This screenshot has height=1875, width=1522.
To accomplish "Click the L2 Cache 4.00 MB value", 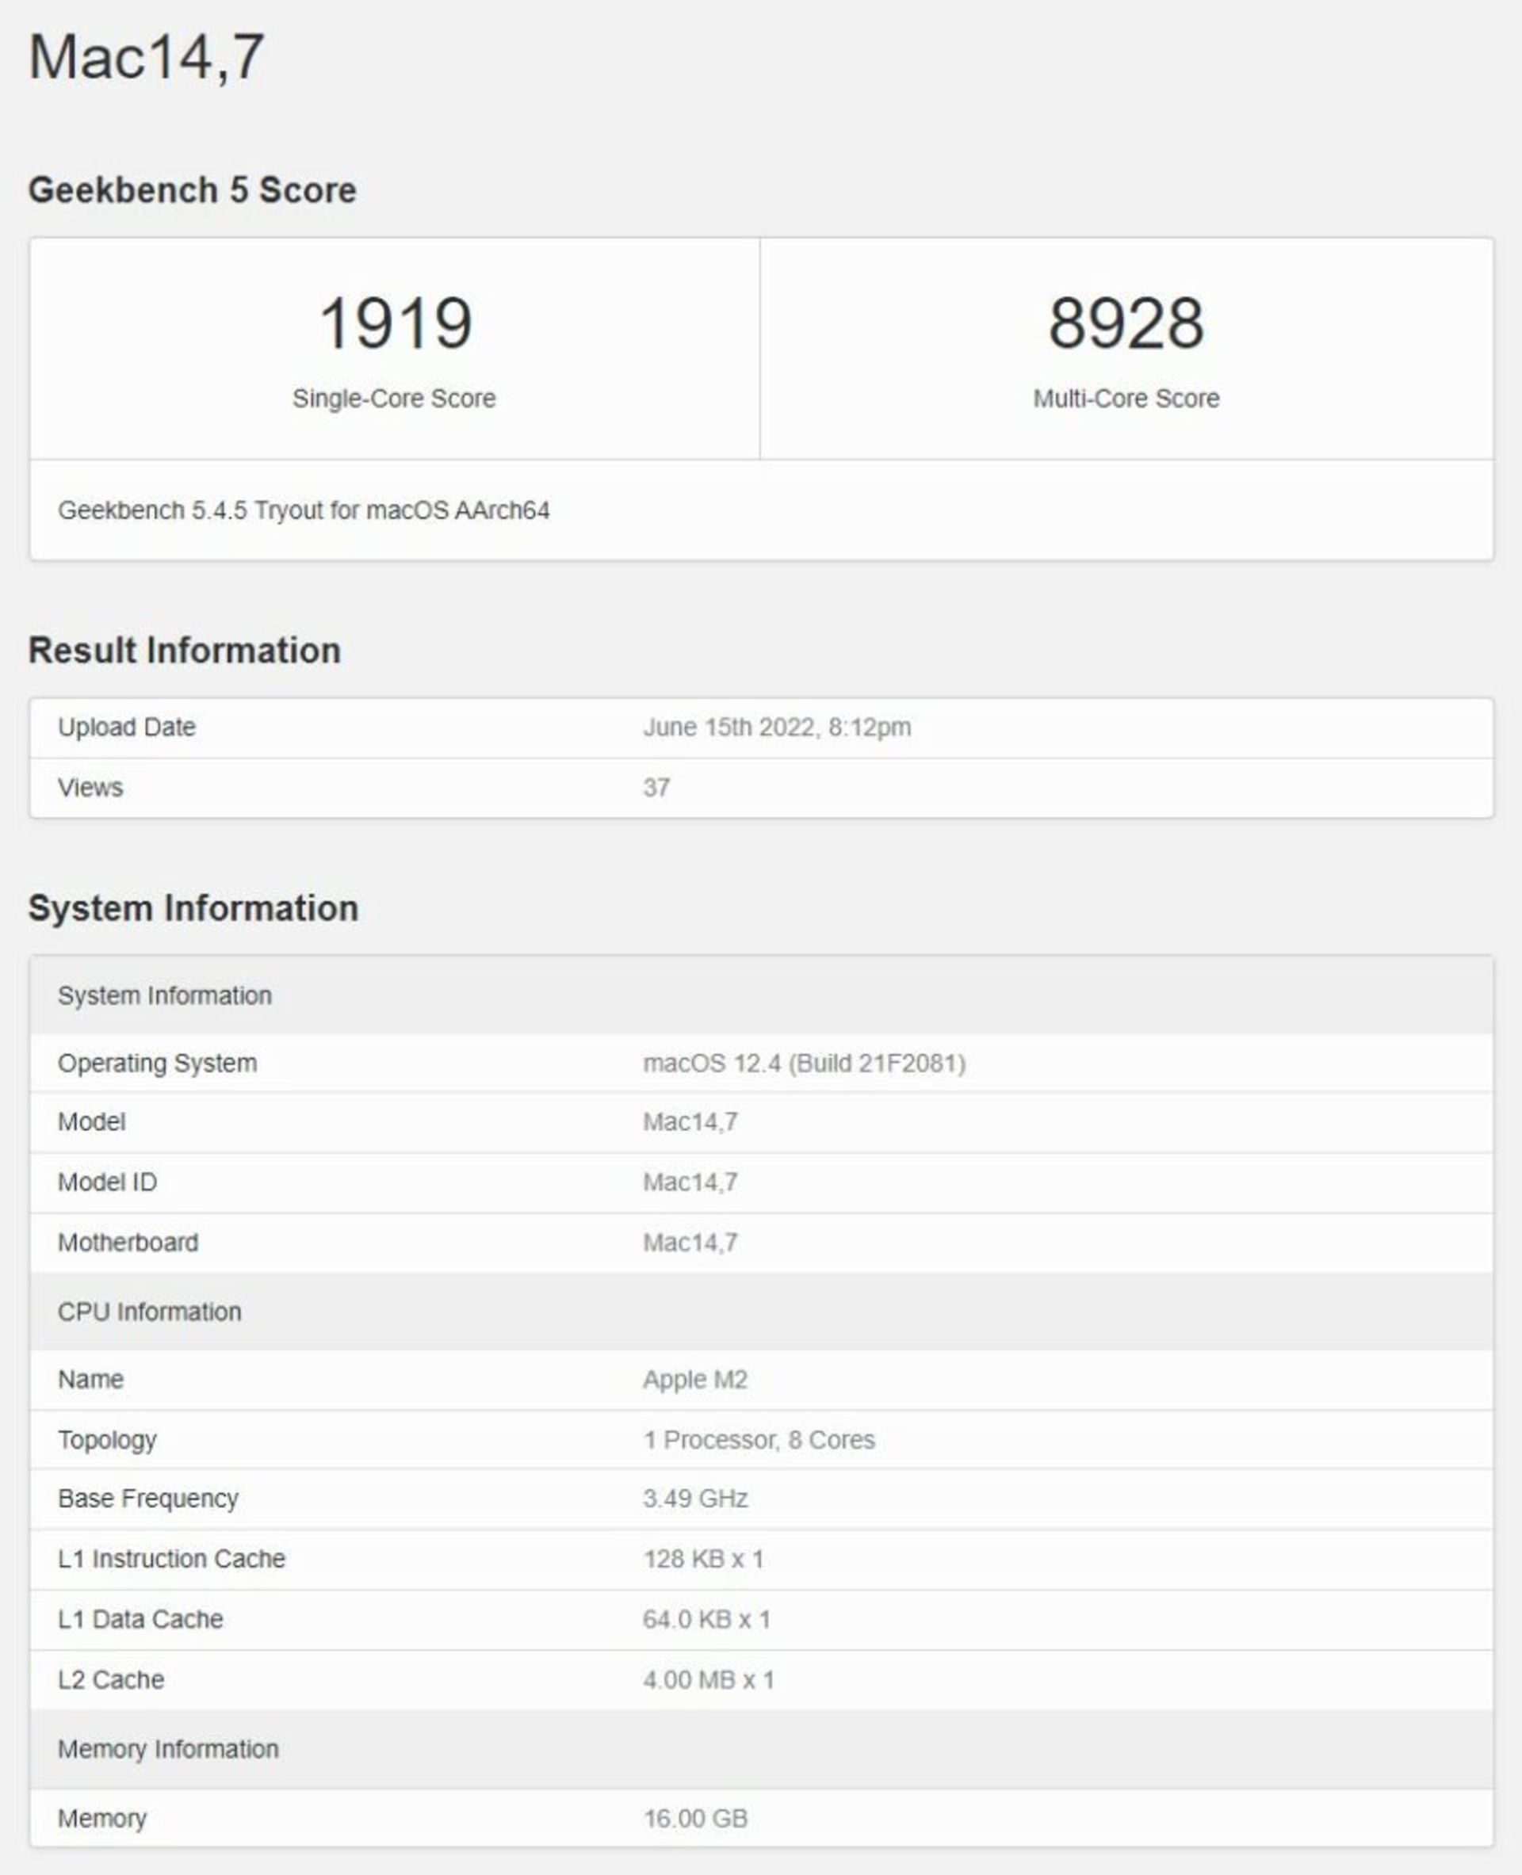I will click(x=709, y=1680).
